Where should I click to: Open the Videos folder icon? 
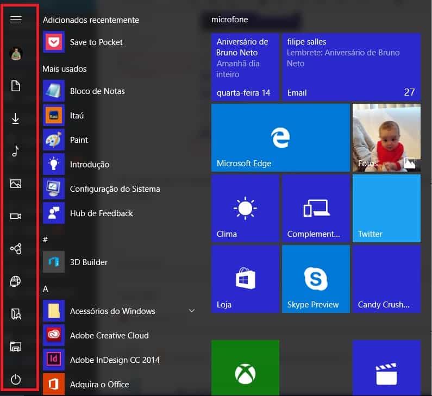pos(16,216)
